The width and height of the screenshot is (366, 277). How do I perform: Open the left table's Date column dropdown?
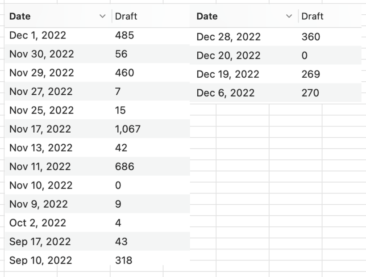click(x=102, y=17)
